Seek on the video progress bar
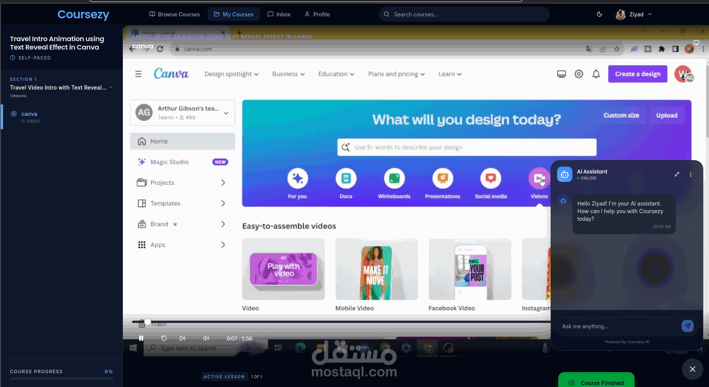The width and height of the screenshot is (709, 387). pyautogui.click(x=341, y=322)
